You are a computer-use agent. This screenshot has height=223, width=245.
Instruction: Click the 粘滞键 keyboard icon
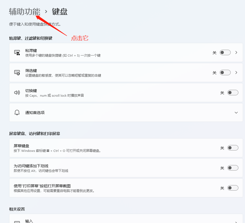click(17, 53)
